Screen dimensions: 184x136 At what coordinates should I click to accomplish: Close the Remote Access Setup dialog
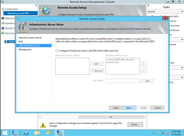point(165,18)
